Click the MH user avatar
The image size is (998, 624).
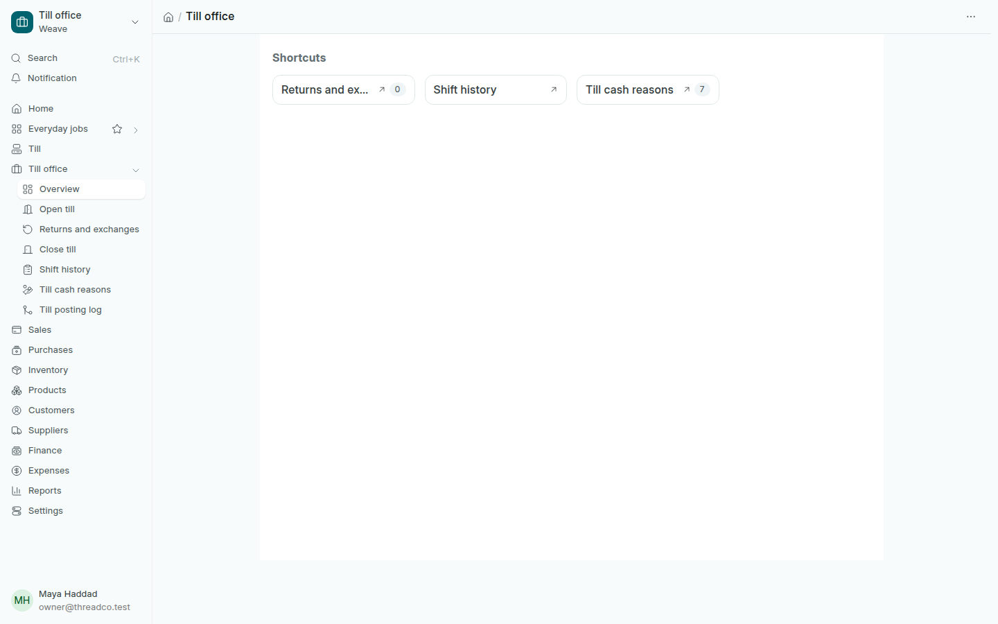[x=22, y=600]
